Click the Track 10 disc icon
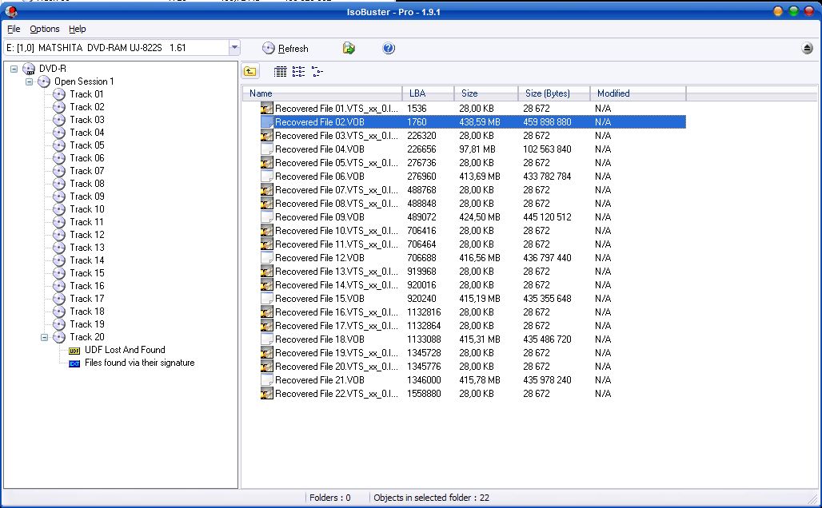Screen dimensions: 822x508 tap(59, 209)
